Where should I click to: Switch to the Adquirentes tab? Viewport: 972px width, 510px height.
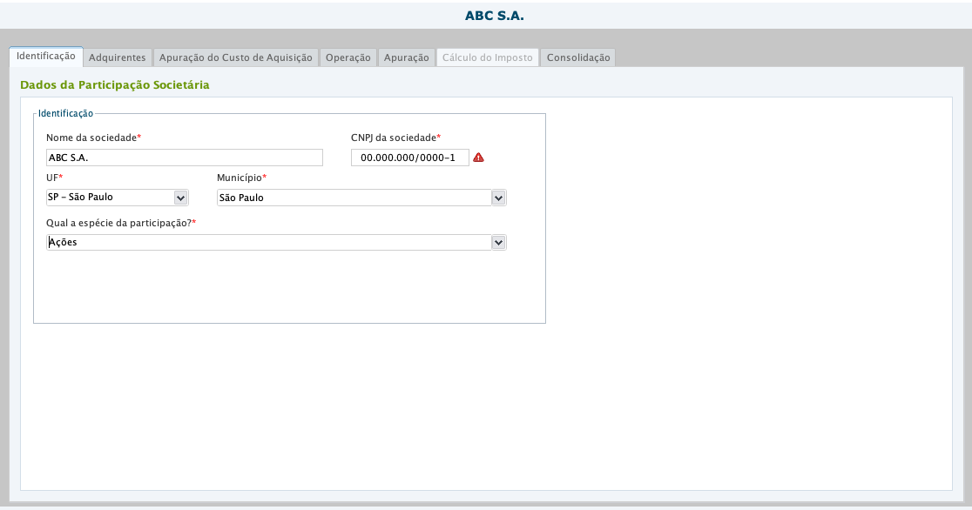coord(118,57)
